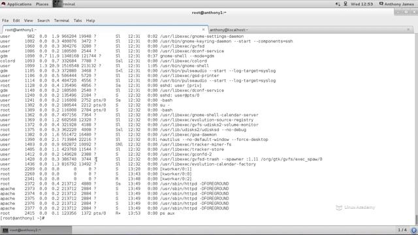
Task: Click the sshd: user [priv] entry
Action: click(180, 86)
